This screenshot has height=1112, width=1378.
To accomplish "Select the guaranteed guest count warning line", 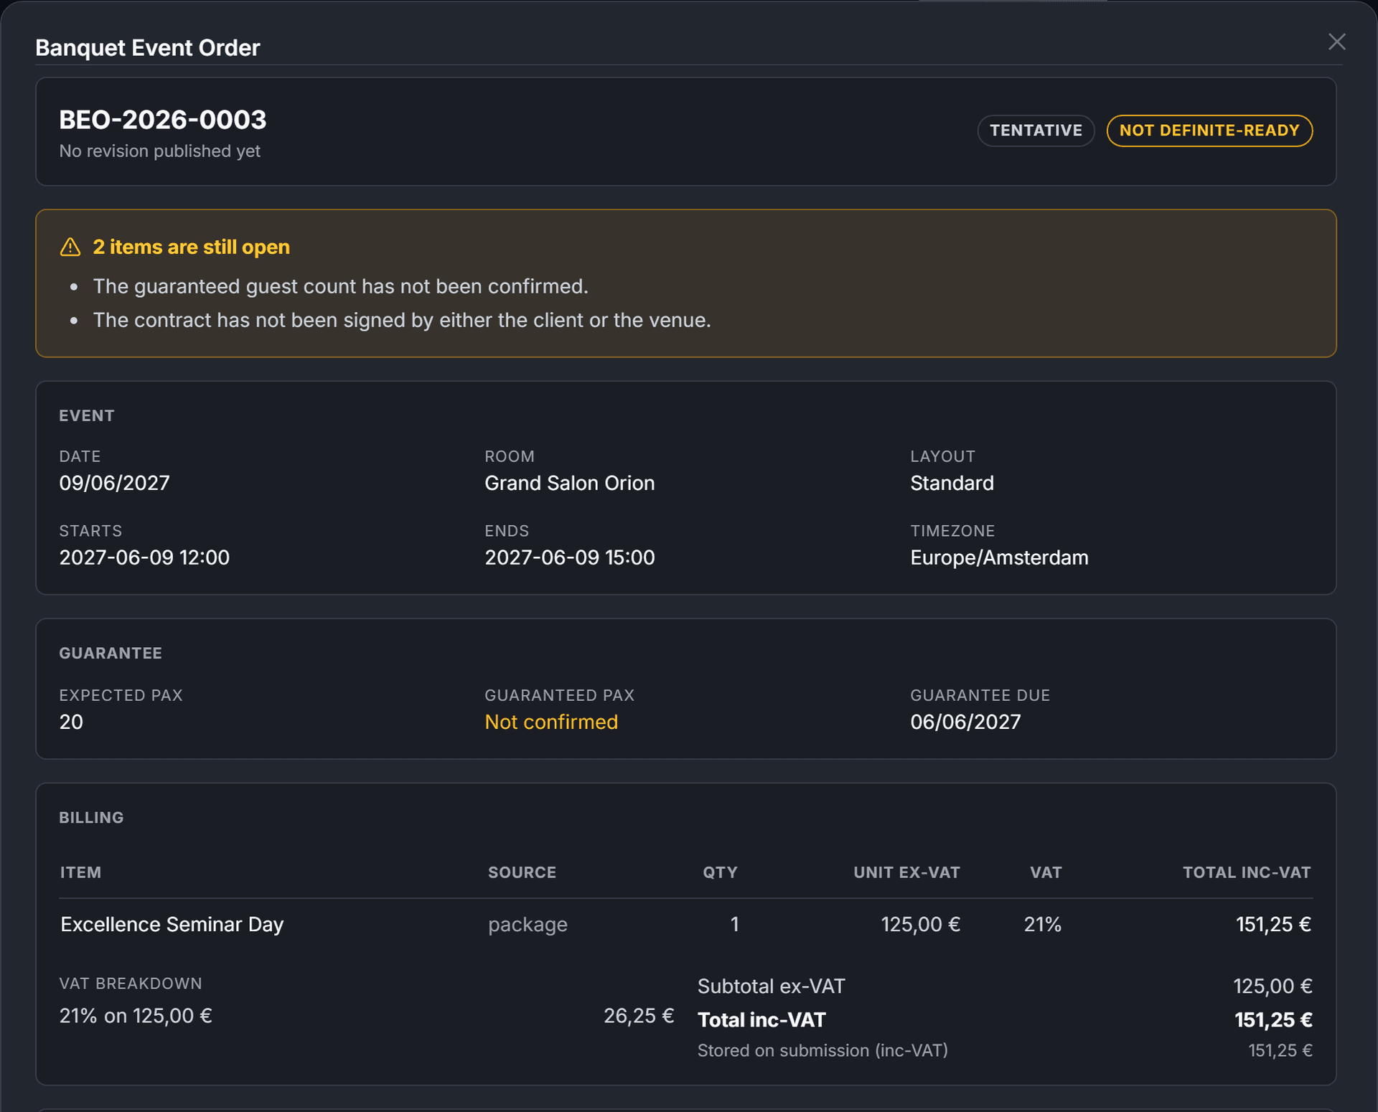I will (x=340, y=286).
